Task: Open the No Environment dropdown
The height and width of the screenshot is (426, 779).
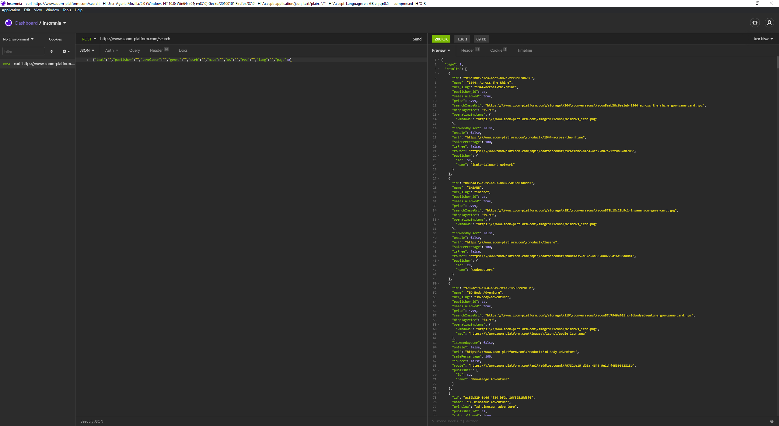Action: coord(18,39)
